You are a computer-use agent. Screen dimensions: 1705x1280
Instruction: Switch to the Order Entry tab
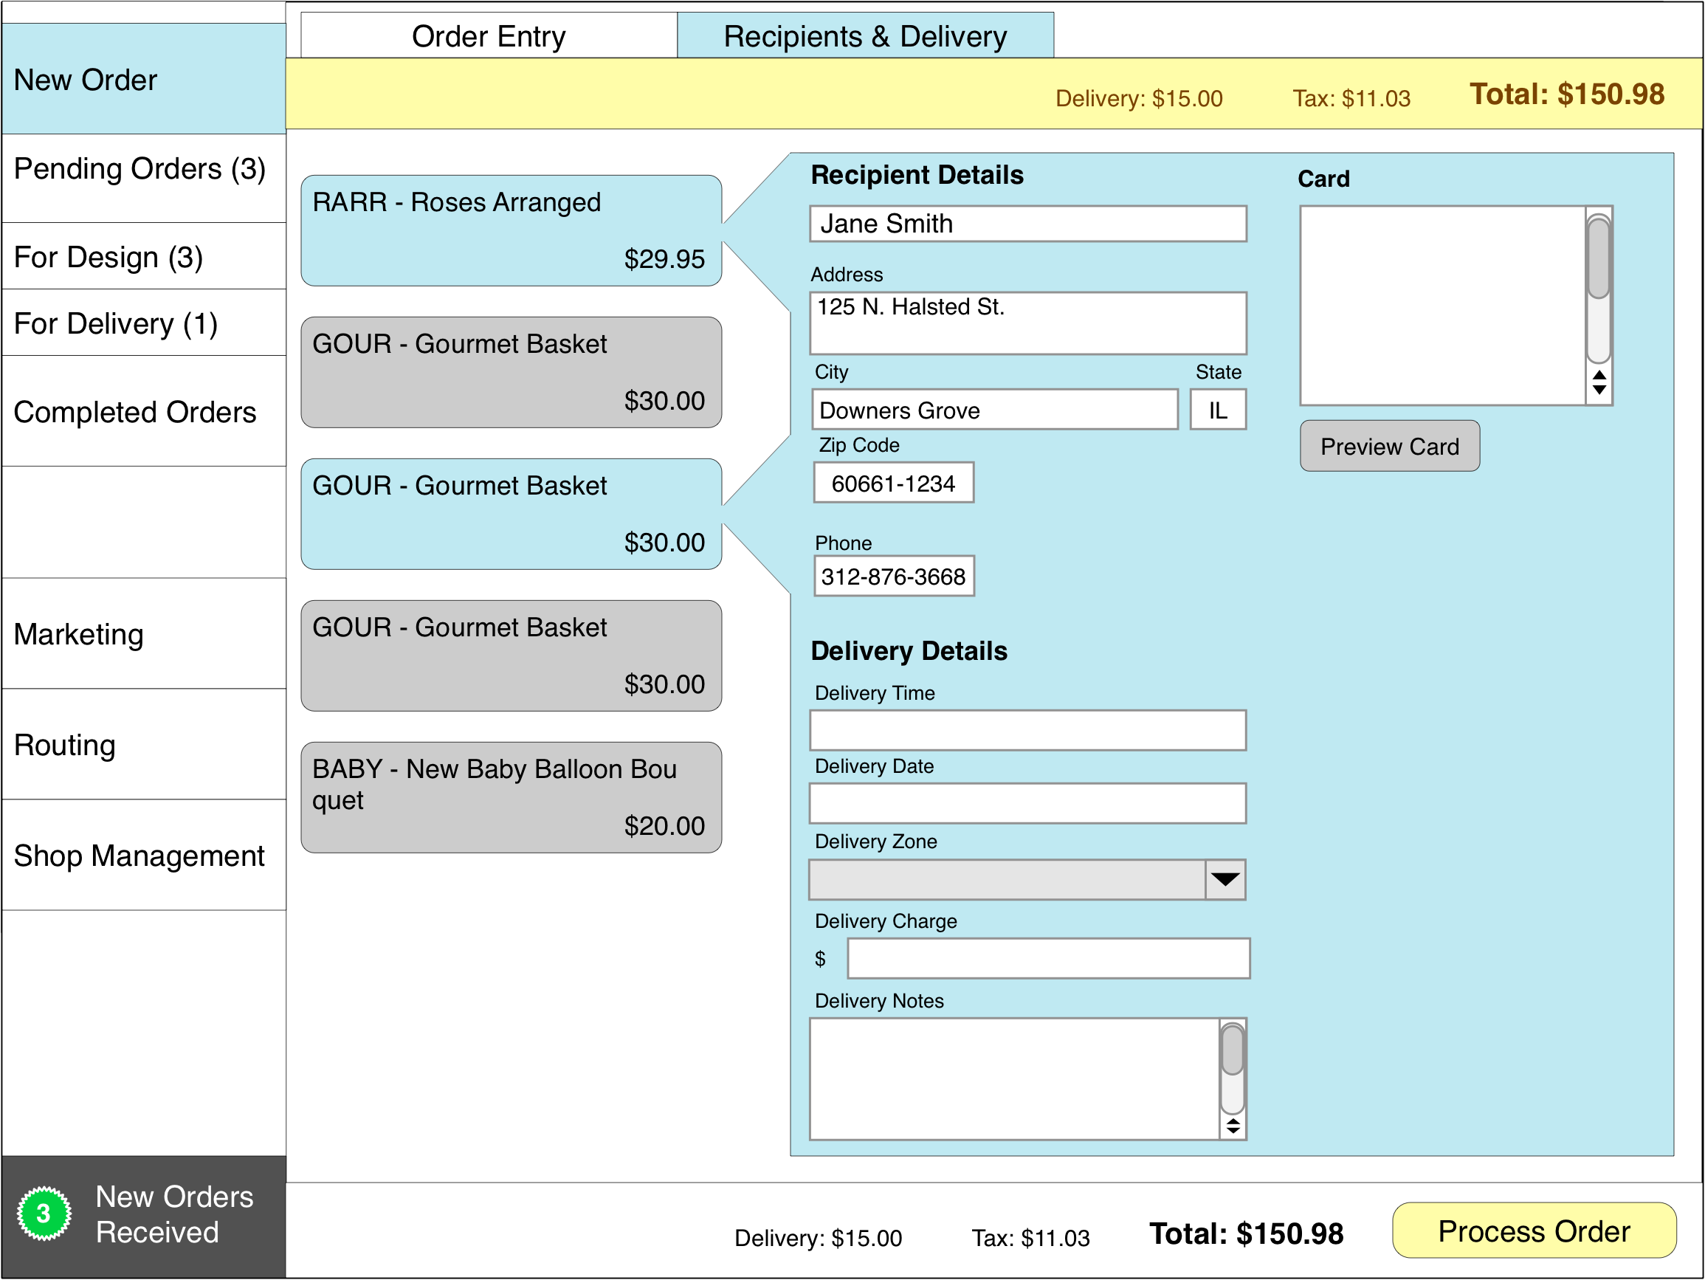[x=489, y=35]
